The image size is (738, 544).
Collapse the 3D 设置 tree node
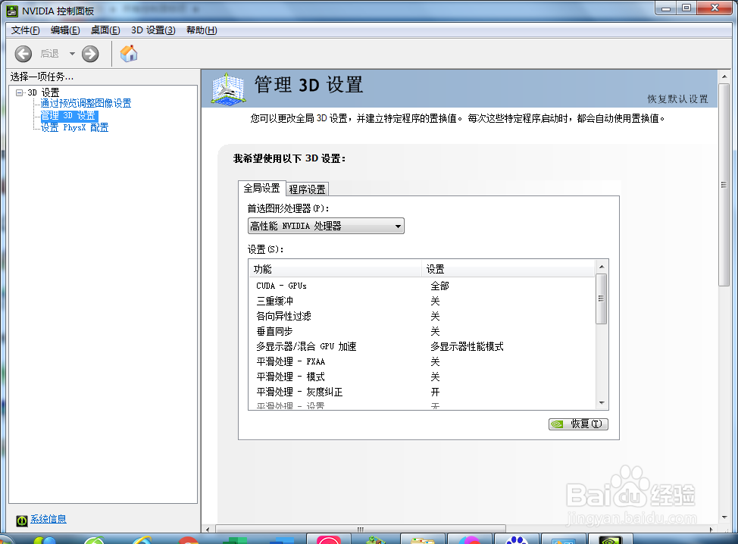(19, 92)
